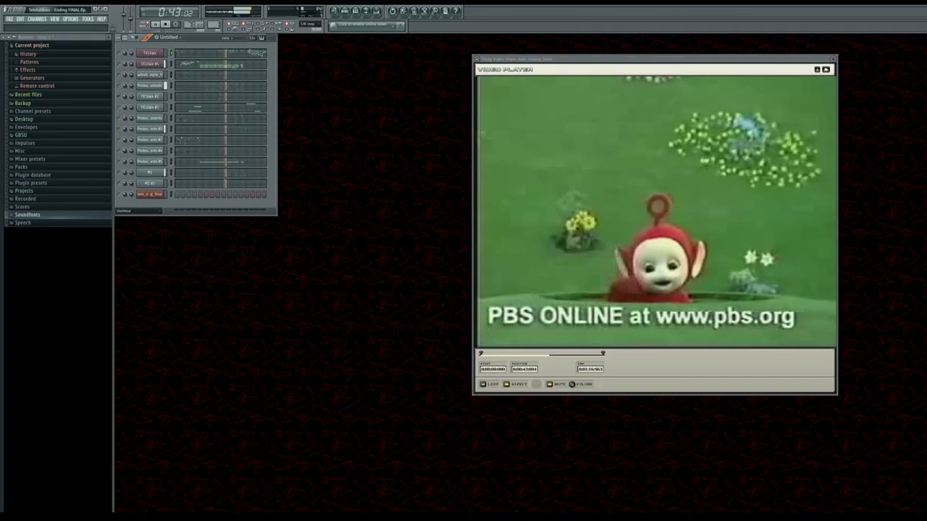927x521 pixels.
Task: Click the circular-arrow Undo toolbar icon
Action: (393, 11)
